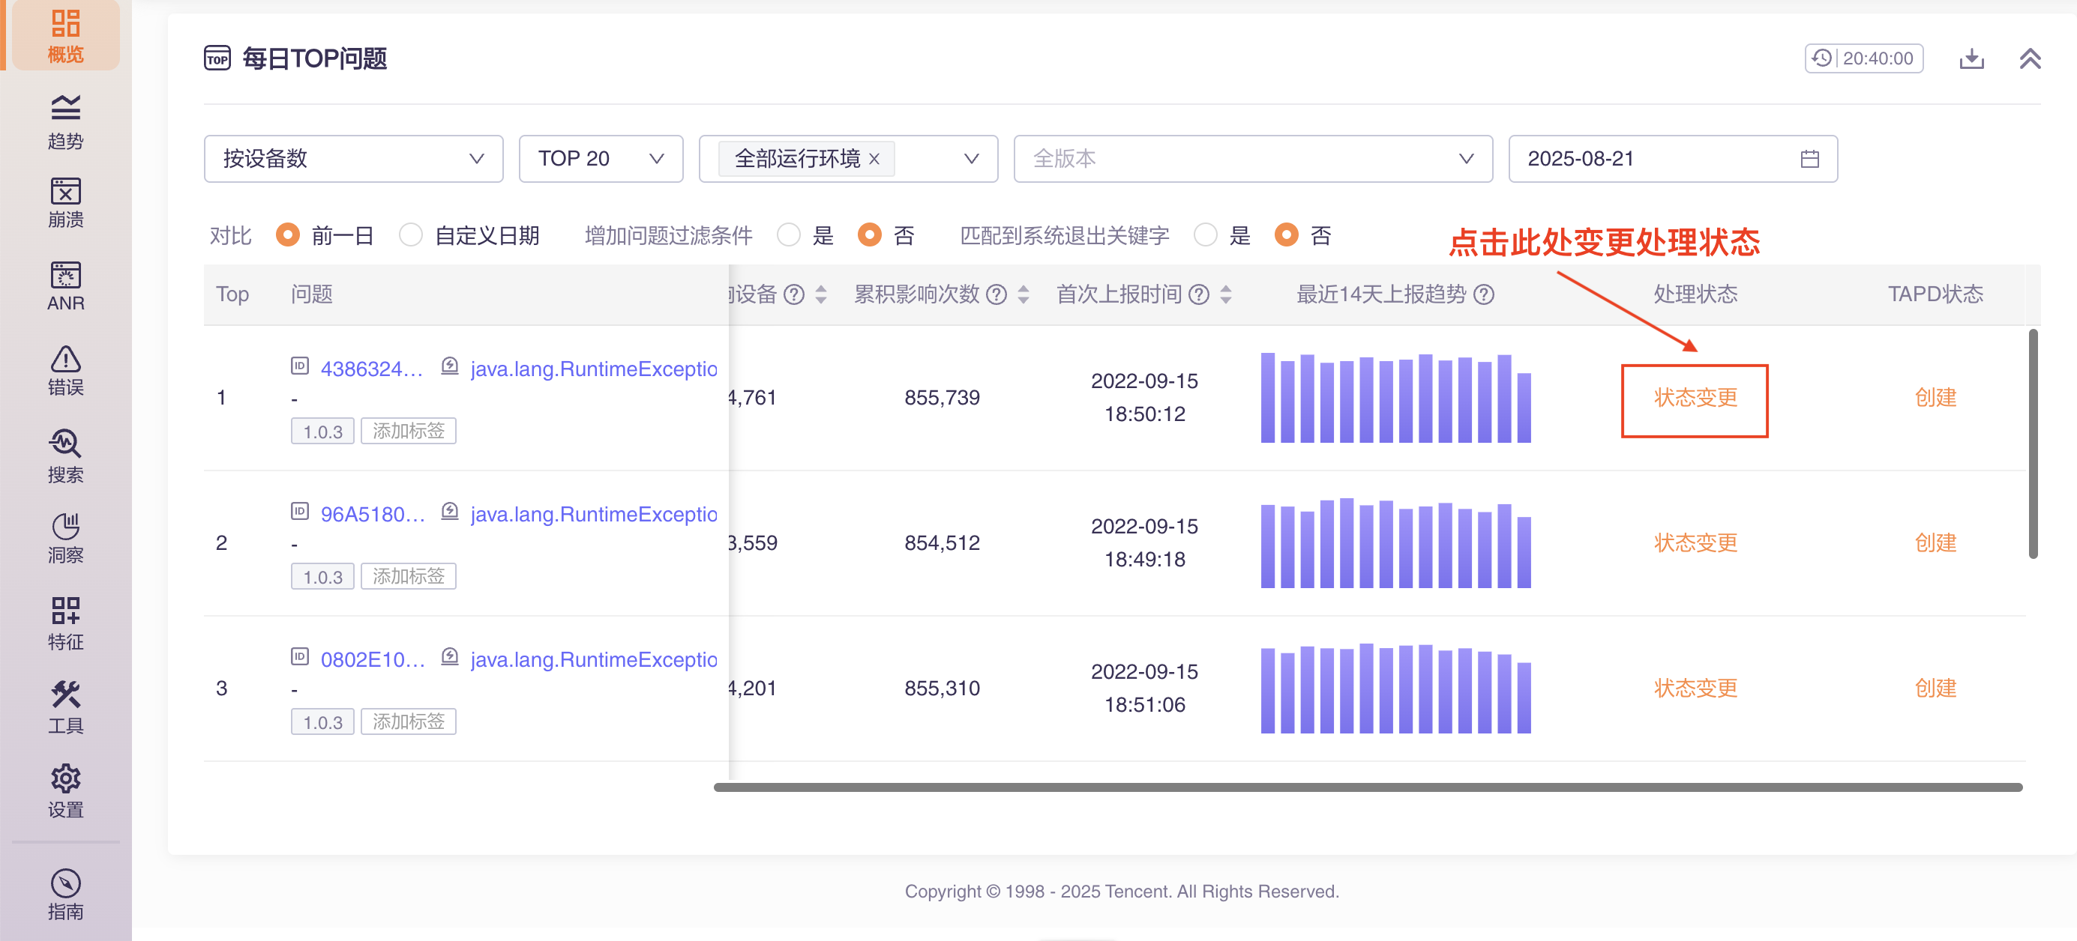
Task: Click 创建 TAPD link for row 1
Action: pyautogui.click(x=1935, y=398)
